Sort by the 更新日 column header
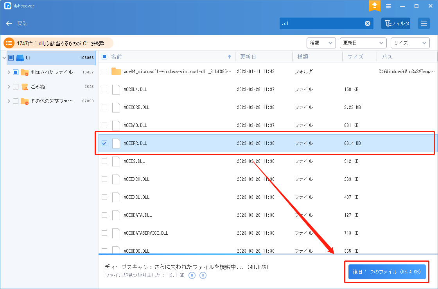438x289 pixels. [248, 57]
